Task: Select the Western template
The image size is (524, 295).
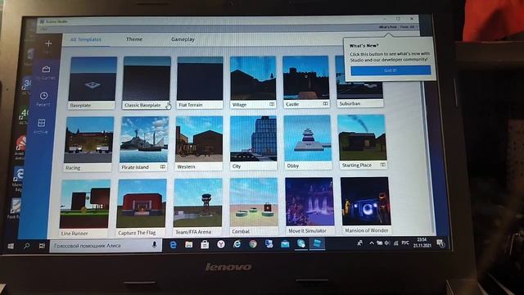Action: (x=199, y=143)
